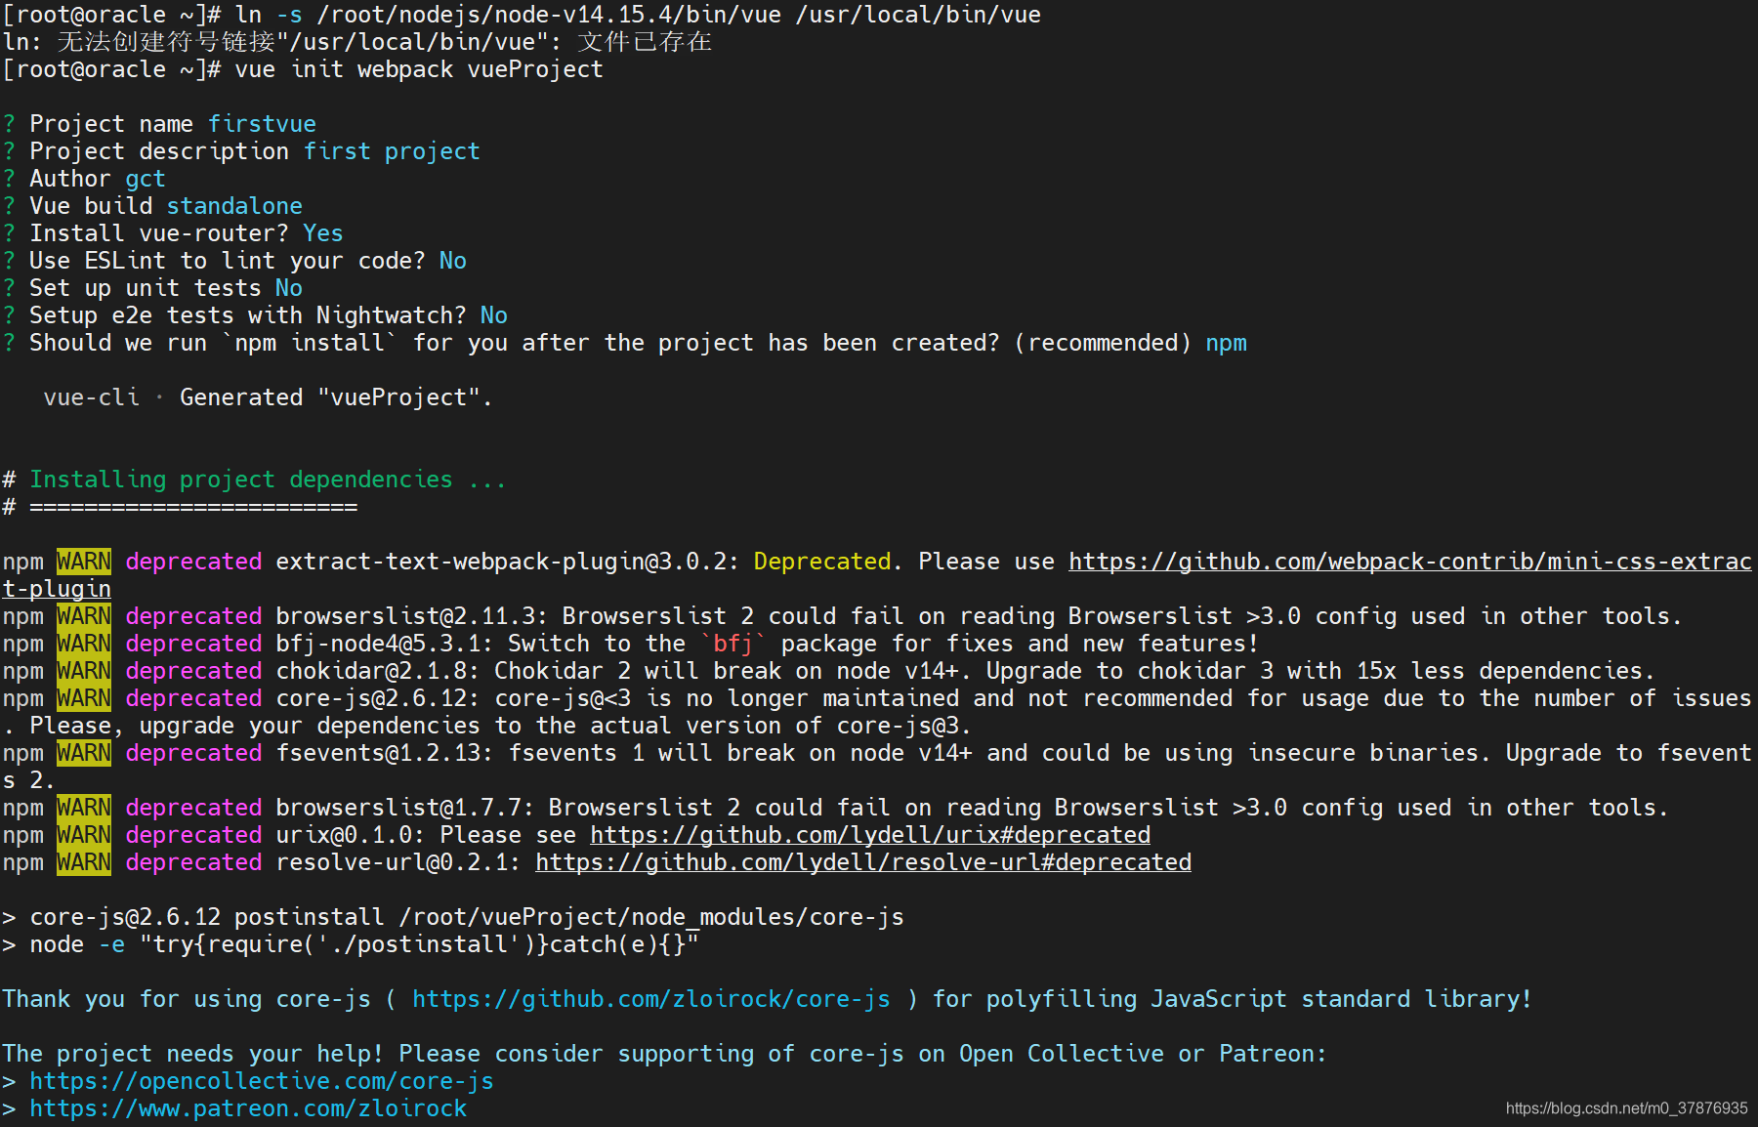Open the zloirock/core-js GitHub URL
The height and width of the screenshot is (1127, 1758).
[x=650, y=999]
